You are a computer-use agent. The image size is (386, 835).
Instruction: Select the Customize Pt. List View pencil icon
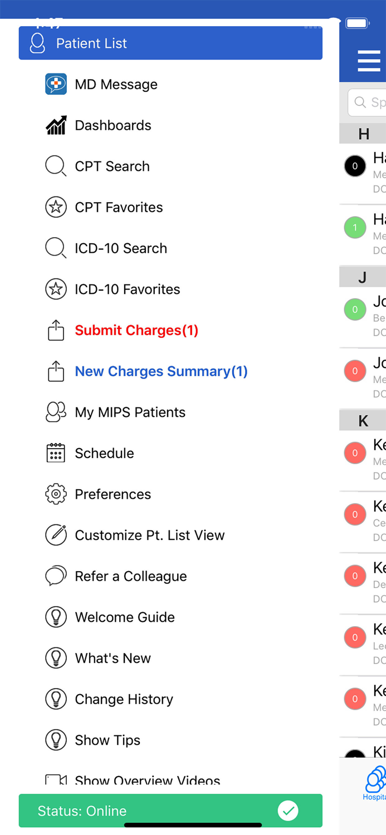click(56, 535)
